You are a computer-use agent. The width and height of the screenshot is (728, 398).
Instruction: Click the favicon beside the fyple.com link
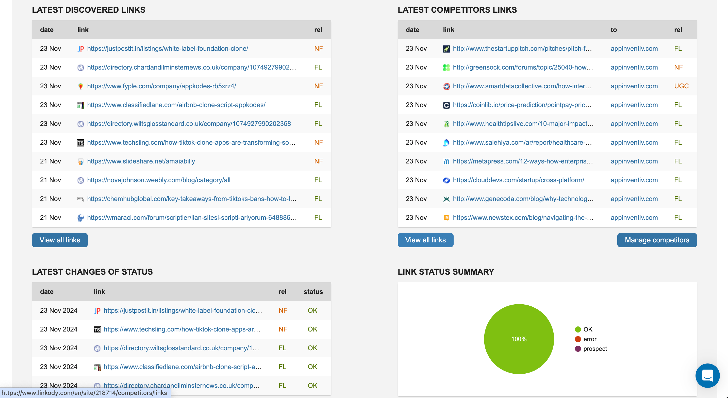click(80, 86)
